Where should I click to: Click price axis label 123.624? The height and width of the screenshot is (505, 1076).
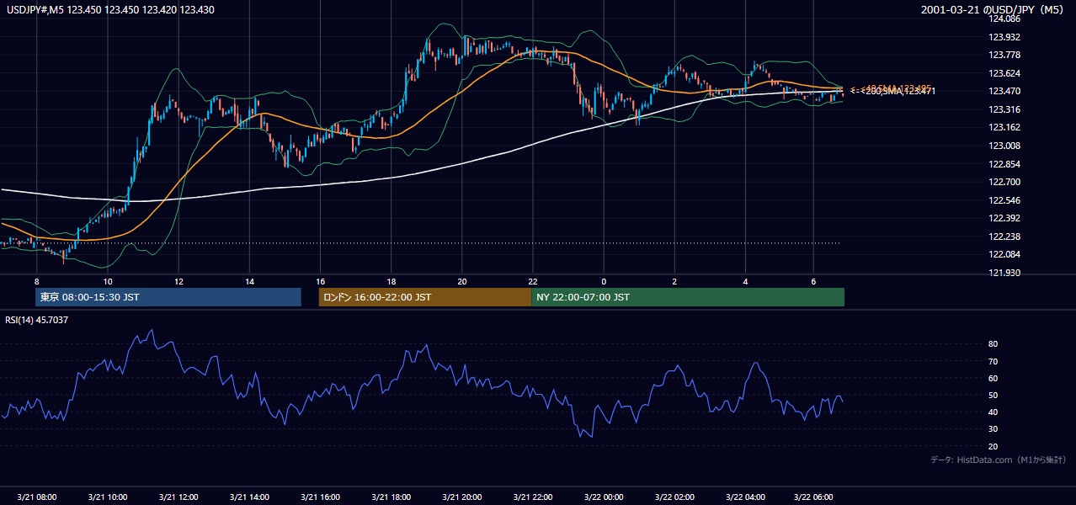(1003, 73)
